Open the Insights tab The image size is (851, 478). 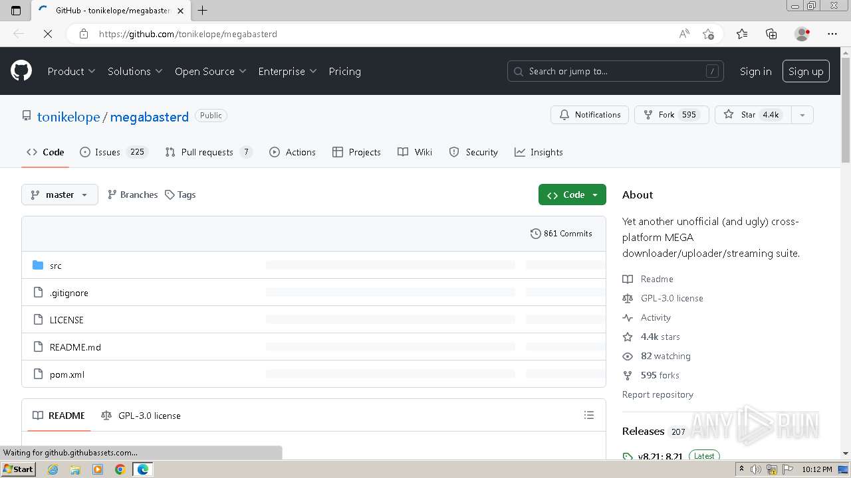click(539, 152)
